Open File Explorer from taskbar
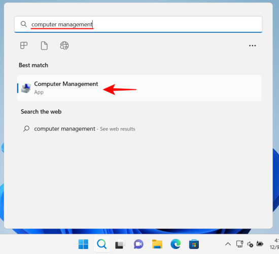This screenshot has width=279, height=254. coord(157,244)
